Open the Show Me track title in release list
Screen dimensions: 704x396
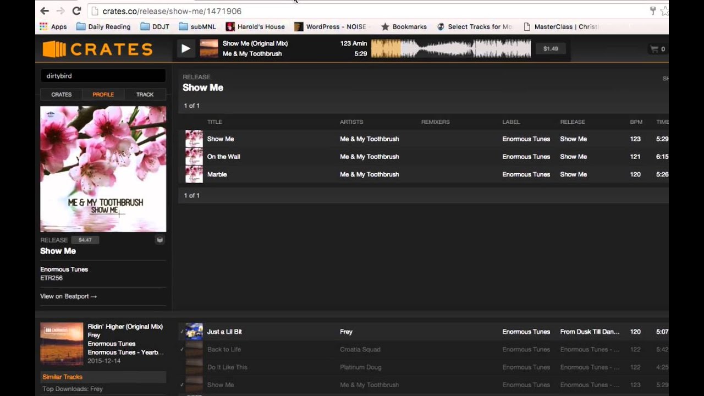[220, 139]
